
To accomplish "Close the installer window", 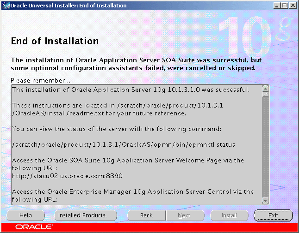I will 293,6.
